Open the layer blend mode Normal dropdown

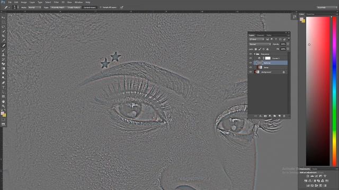click(x=260, y=44)
